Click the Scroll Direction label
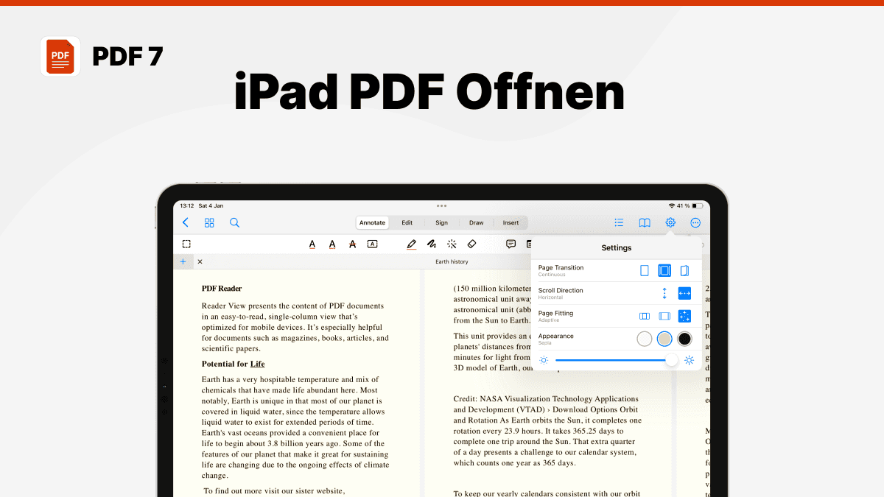The width and height of the screenshot is (884, 497). [561, 291]
